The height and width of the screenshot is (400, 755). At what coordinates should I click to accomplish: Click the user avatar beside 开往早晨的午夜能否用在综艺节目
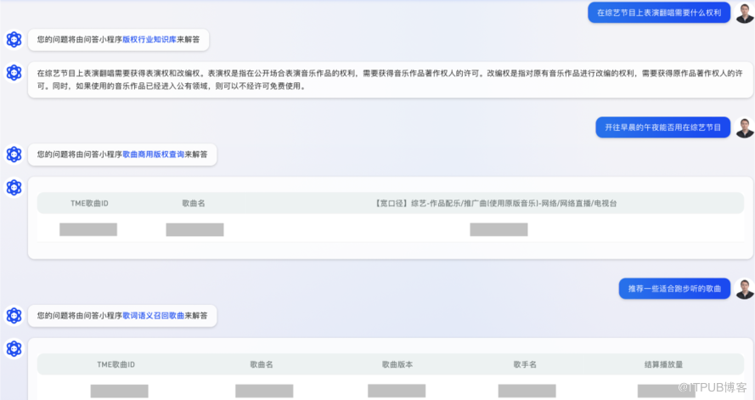745,127
